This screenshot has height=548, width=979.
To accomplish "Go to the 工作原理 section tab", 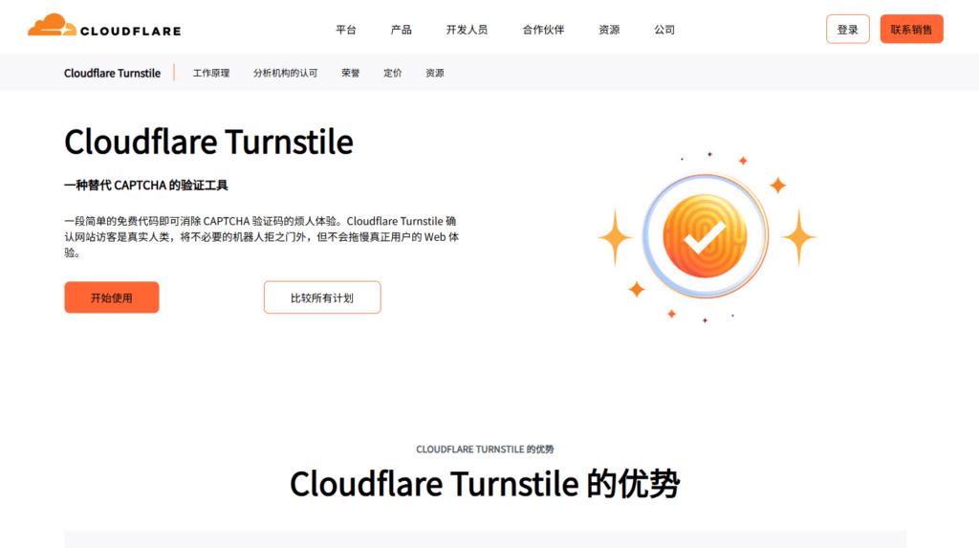I will click(211, 73).
